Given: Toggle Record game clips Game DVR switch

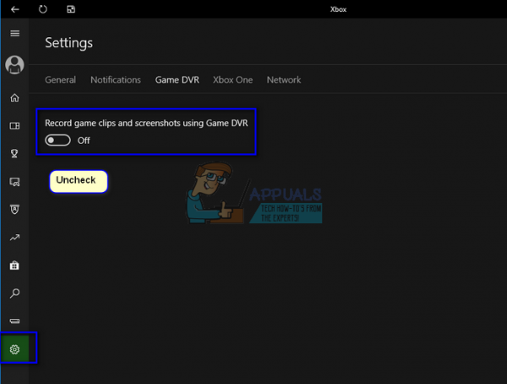Looking at the screenshot, I should [57, 140].
